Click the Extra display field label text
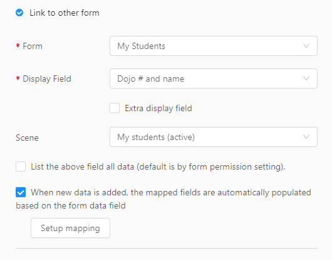This screenshot has height=260, width=332. tap(158, 108)
